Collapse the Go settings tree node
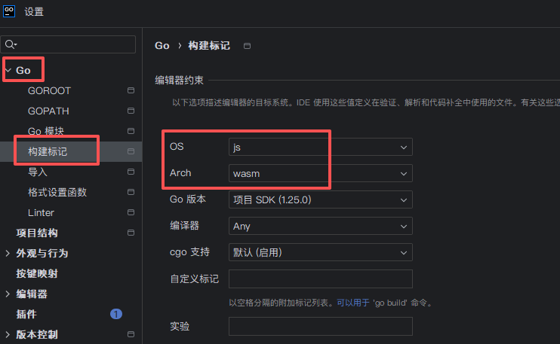Screen dimensions: 560x344 pyautogui.click(x=8, y=70)
